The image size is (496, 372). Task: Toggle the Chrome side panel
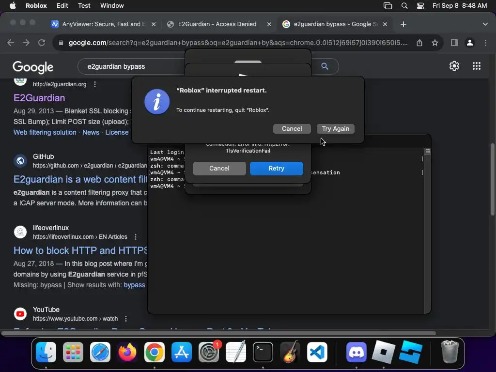pos(454,43)
